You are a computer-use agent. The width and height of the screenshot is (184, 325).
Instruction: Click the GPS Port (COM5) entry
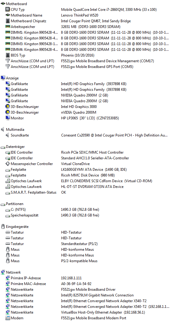click(97, 67)
